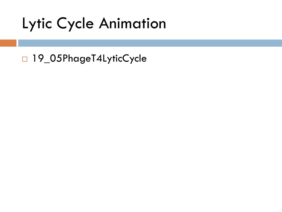Click the PhageT4 part of the bullet text
Image resolution: width=282 pixels, height=212 pixels.
click(x=82, y=59)
